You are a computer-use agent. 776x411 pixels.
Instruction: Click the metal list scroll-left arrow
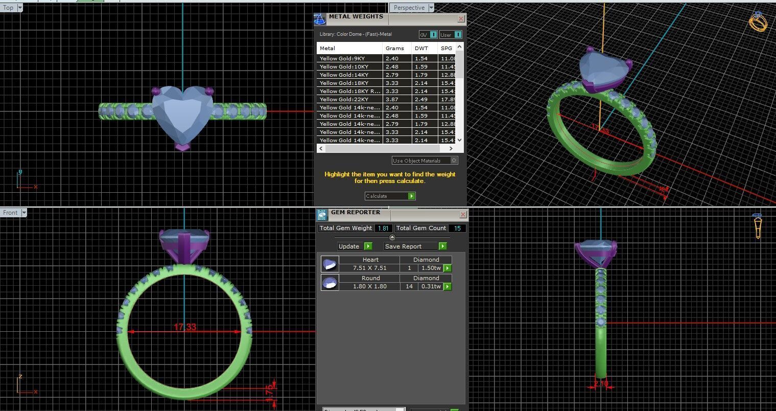click(321, 148)
